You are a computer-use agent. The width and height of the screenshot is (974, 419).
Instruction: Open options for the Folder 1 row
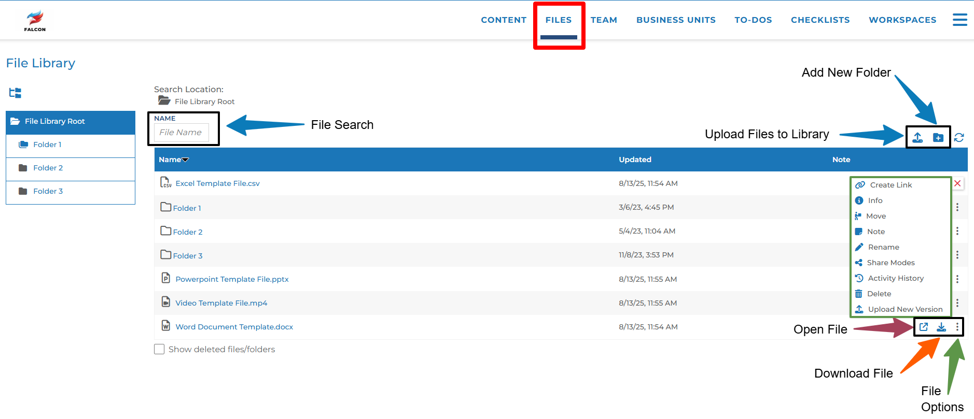[x=957, y=207]
